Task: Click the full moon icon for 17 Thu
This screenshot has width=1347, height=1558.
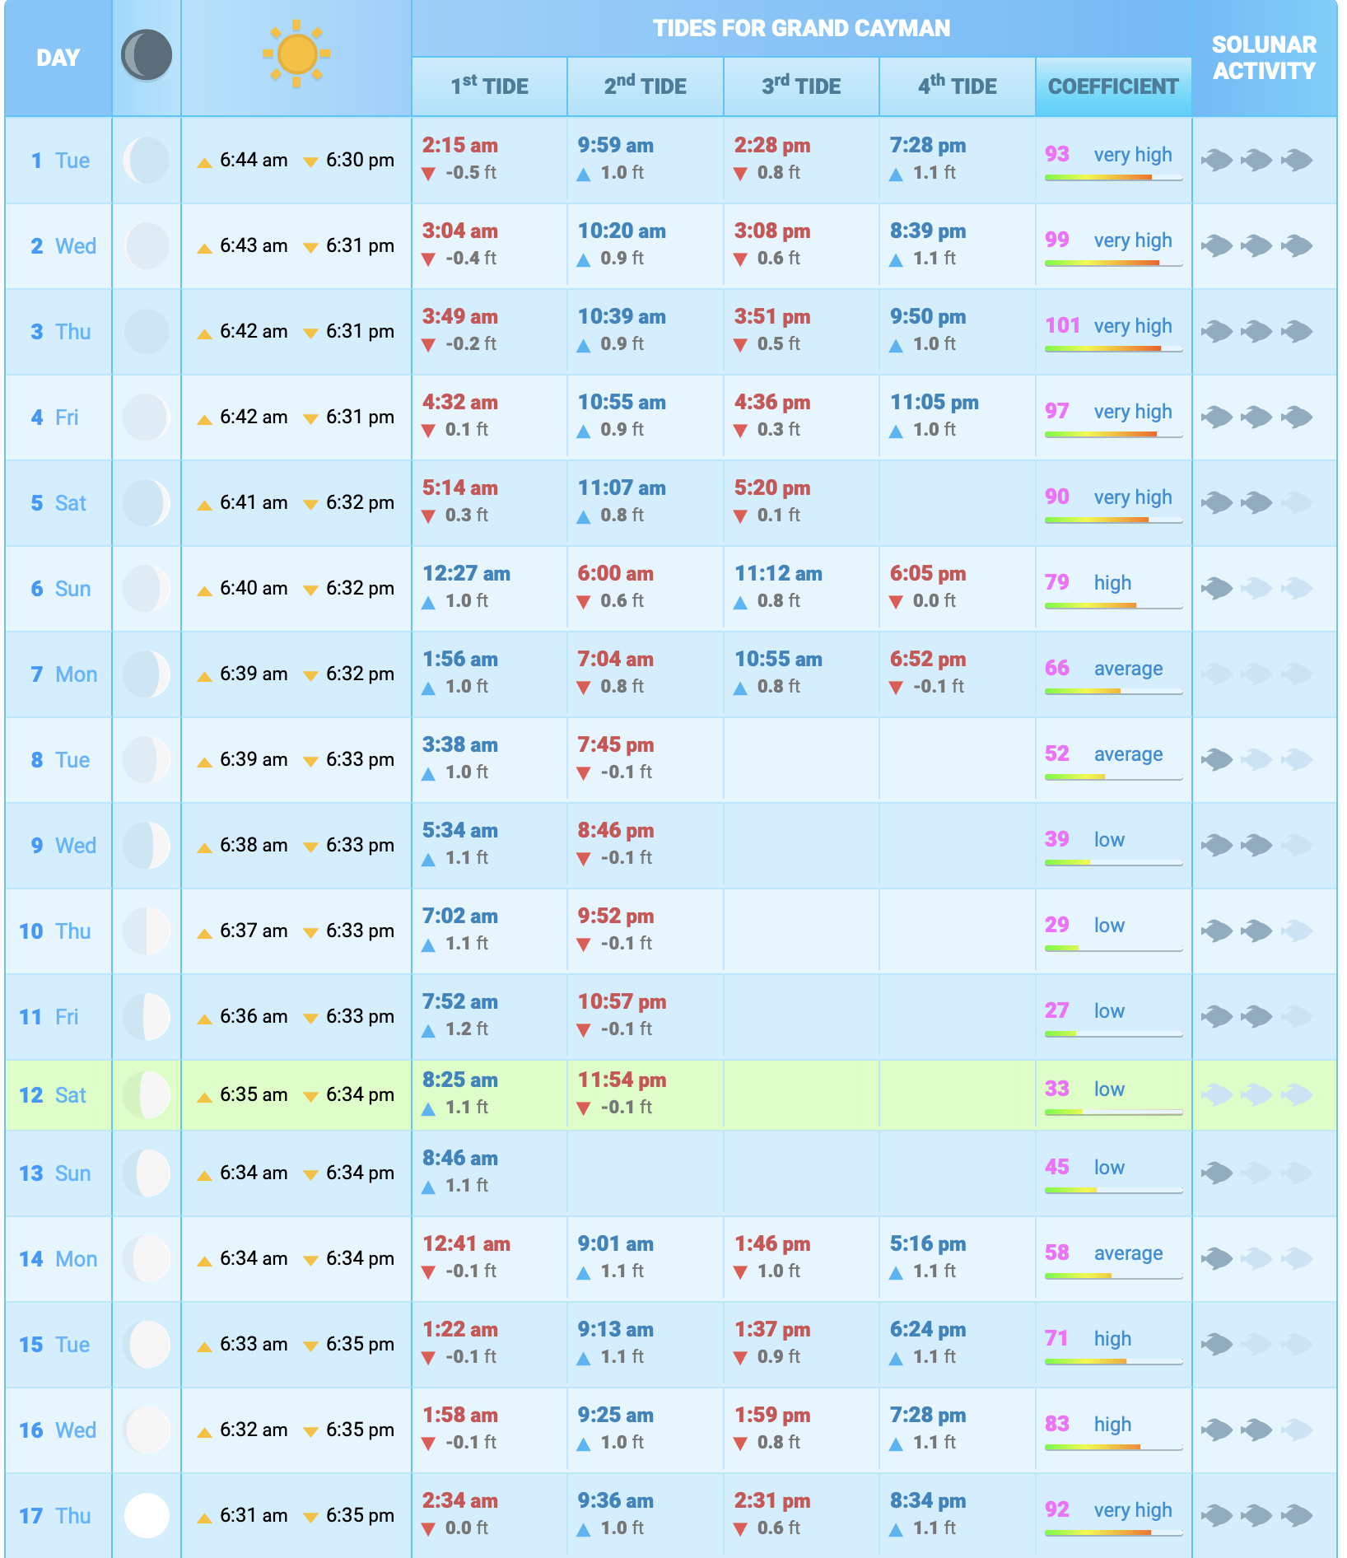Action: pyautogui.click(x=147, y=1515)
